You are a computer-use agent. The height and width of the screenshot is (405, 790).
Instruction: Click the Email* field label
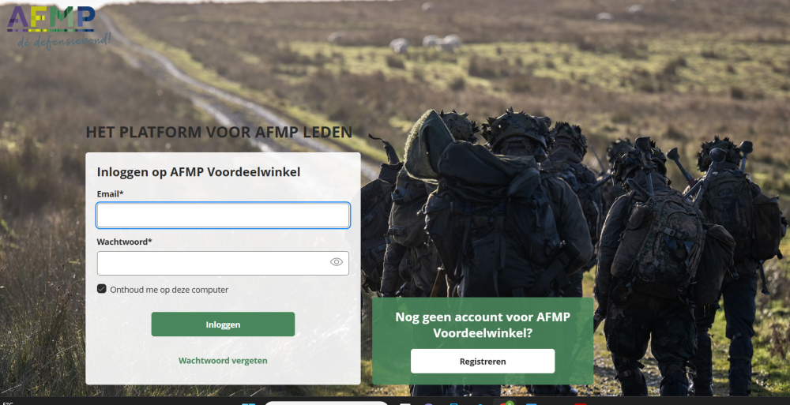click(111, 194)
